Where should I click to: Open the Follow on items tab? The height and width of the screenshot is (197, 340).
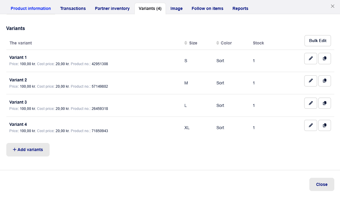pyautogui.click(x=207, y=8)
